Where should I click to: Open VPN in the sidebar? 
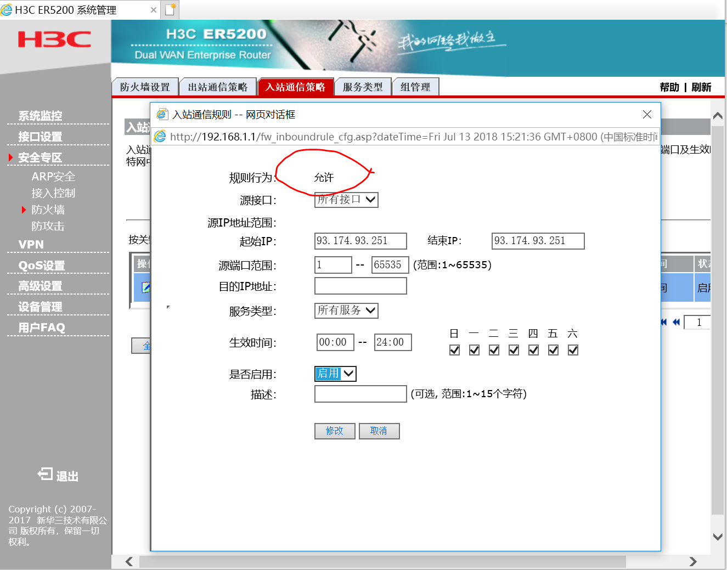[x=31, y=245]
